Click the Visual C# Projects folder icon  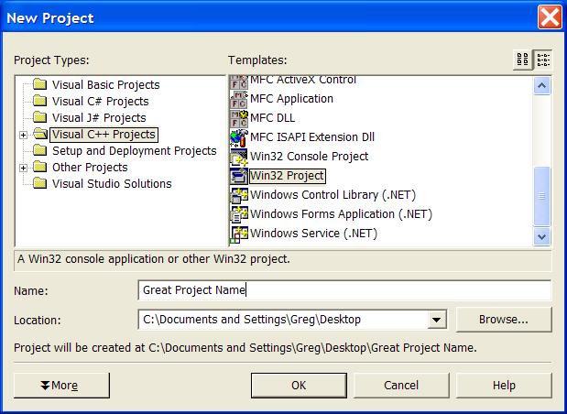[x=39, y=102]
